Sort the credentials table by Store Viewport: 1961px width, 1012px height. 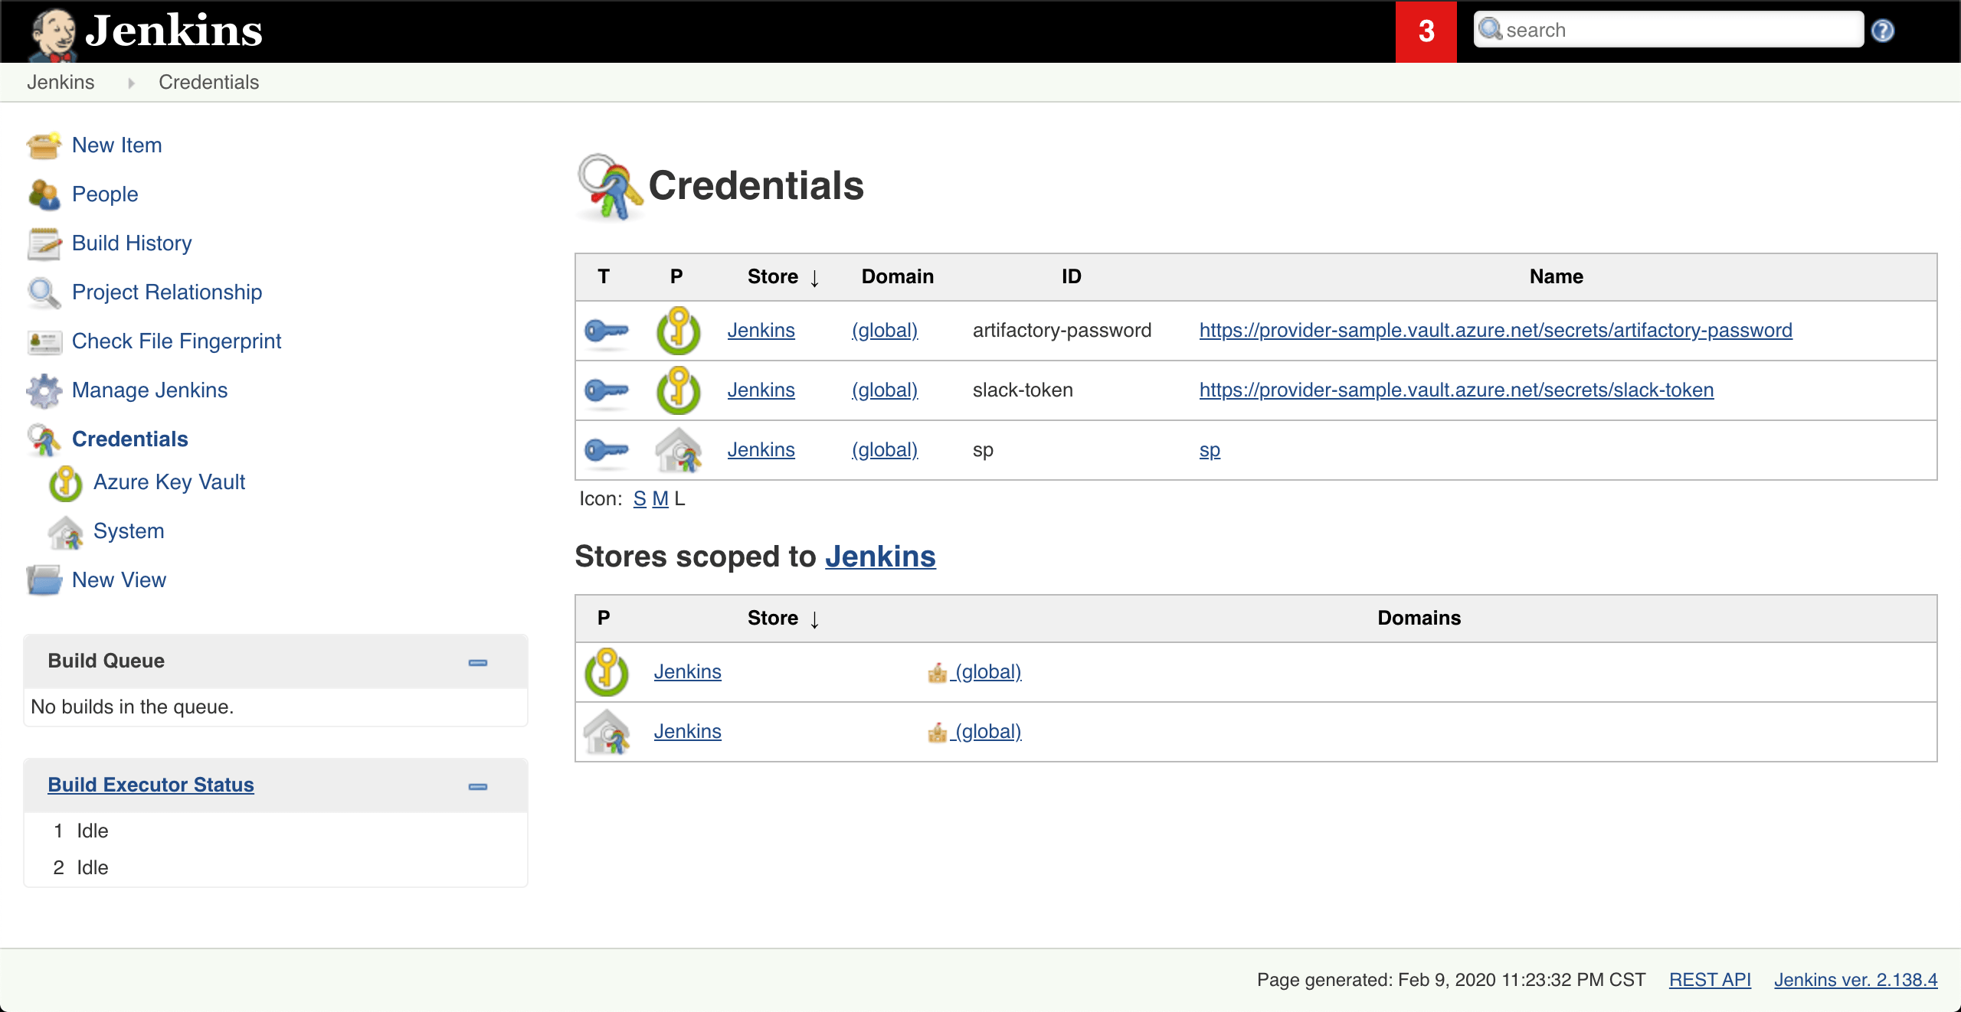772,276
